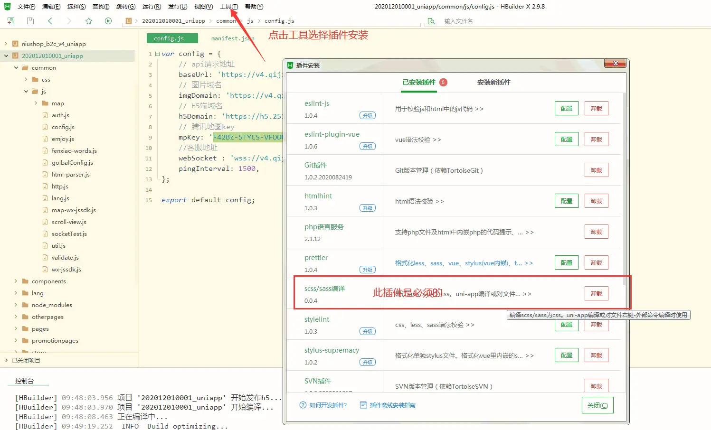Switch to the 安装新插件 tab
This screenshot has height=430, width=711.
click(x=493, y=82)
